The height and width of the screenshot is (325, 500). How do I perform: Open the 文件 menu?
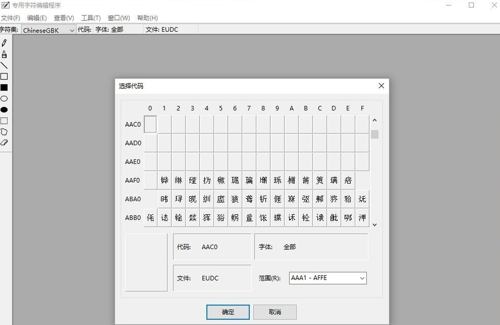click(11, 18)
